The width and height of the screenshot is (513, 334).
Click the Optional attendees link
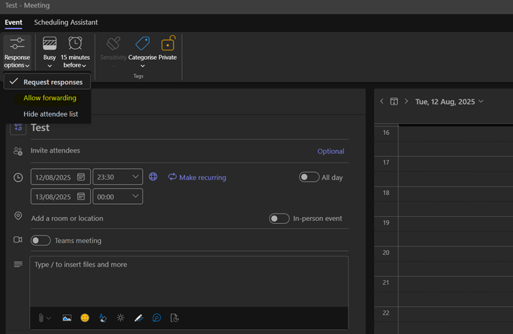[330, 151]
